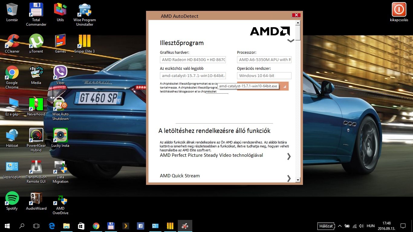Viewport: 413px width, 232px height.
Task: Expand AMD Perfect Picture Steady Video chevron
Action: coord(289,156)
